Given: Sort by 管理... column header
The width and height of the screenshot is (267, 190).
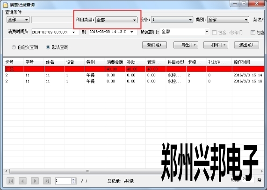Looking at the screenshot, I should click(x=155, y=62).
